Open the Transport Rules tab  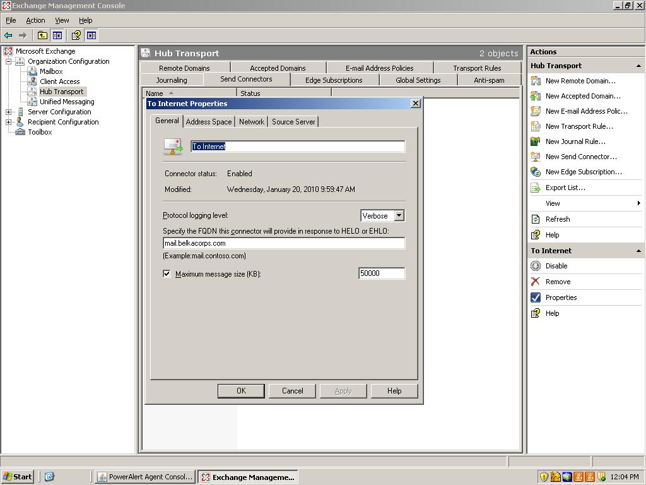click(477, 68)
